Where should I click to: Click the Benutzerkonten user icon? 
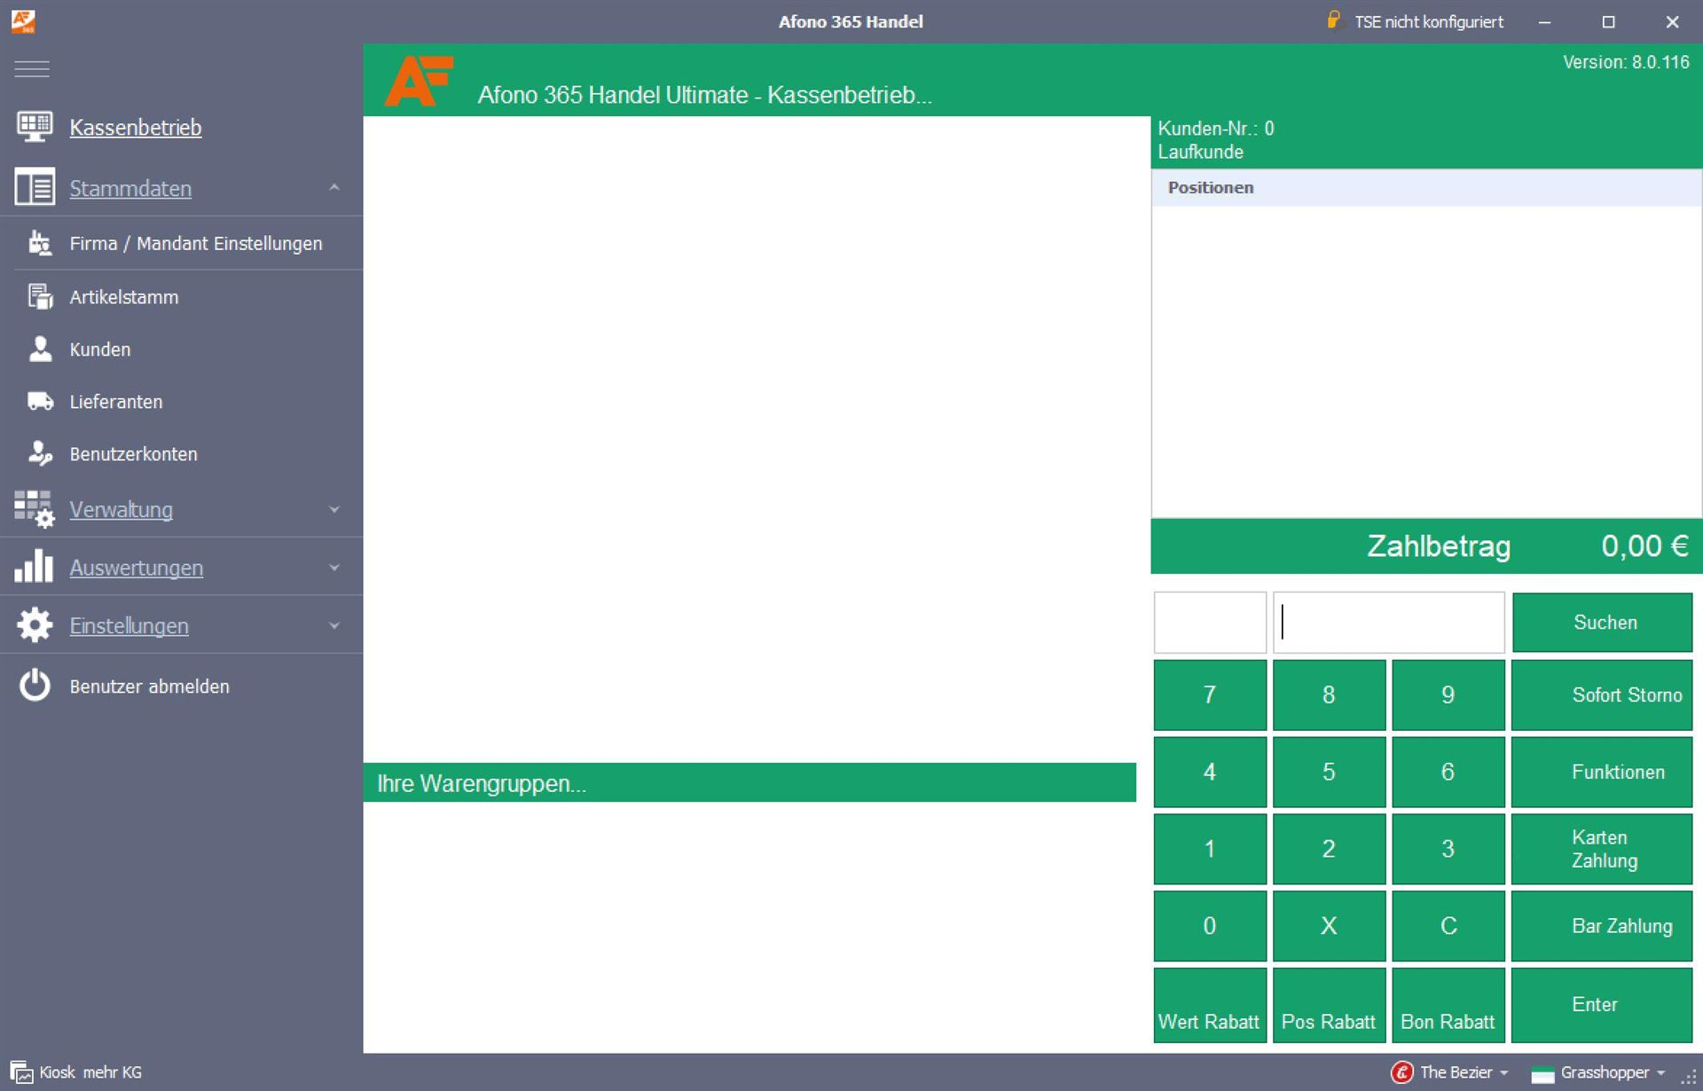pos(40,453)
